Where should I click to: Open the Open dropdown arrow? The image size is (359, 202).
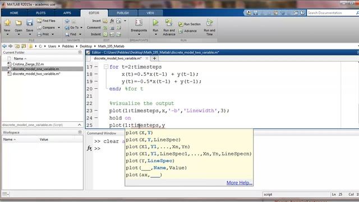[19, 34]
